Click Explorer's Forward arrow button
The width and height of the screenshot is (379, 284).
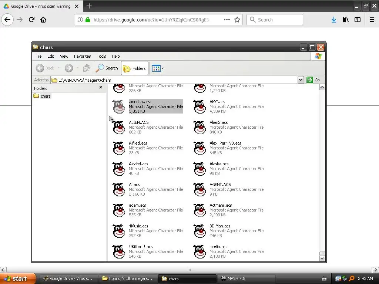click(69, 68)
